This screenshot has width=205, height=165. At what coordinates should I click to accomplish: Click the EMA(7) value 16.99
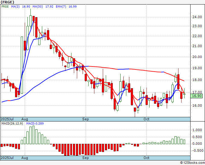(x=73, y=7)
